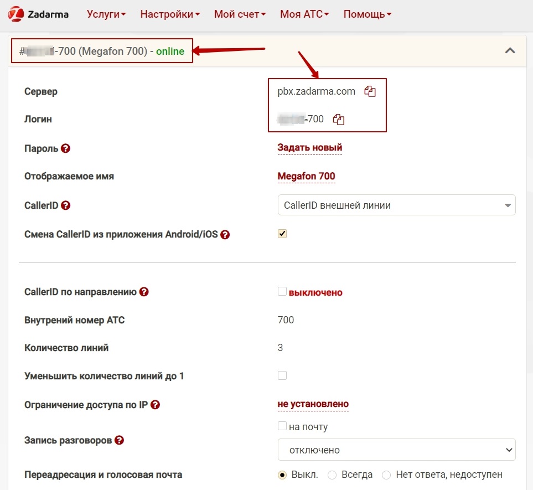
Task: Enable CallerID по направлению checkbox
Action: point(282,291)
